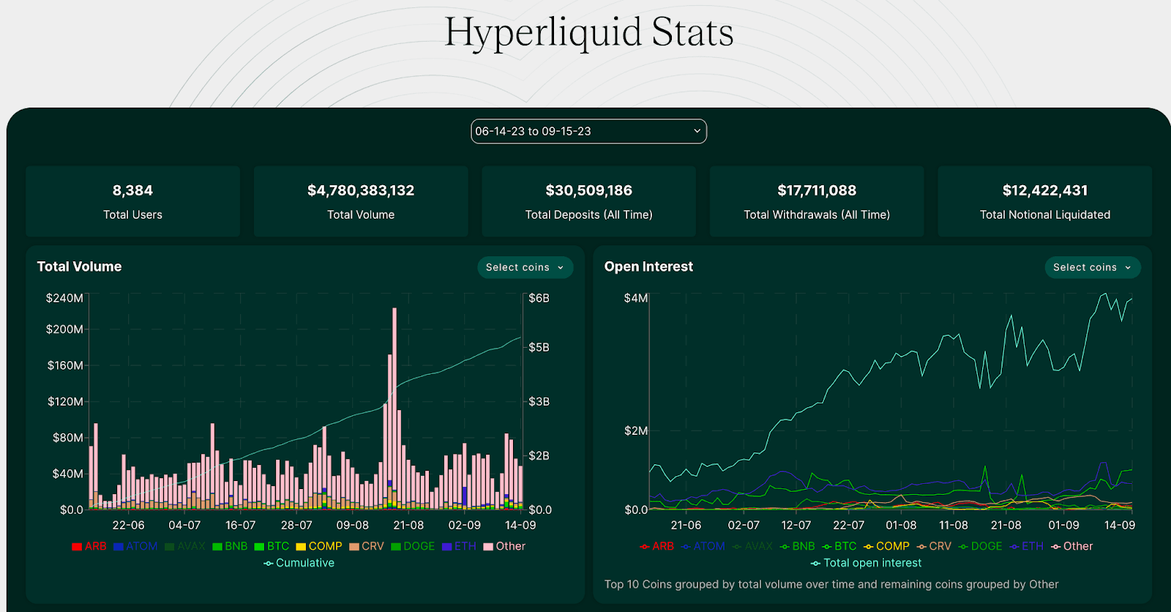Click the 14-09 date label under Open Interest

pyautogui.click(x=1120, y=525)
